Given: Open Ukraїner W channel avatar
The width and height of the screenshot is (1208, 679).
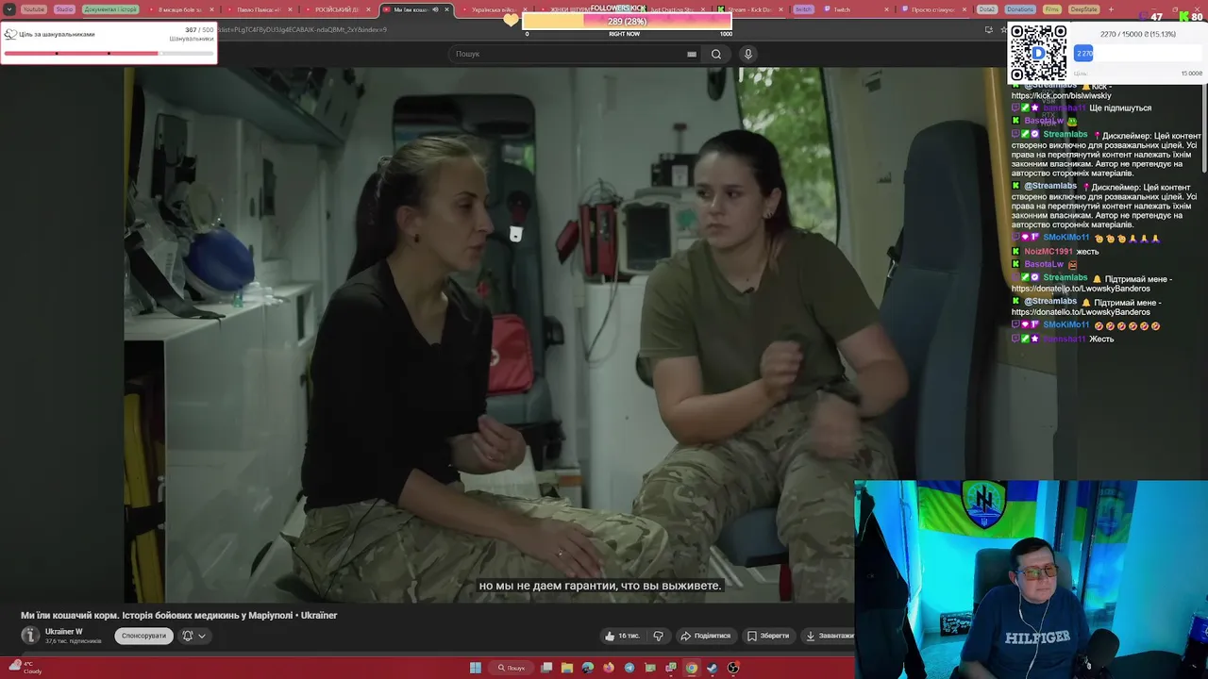Looking at the screenshot, I should [30, 636].
